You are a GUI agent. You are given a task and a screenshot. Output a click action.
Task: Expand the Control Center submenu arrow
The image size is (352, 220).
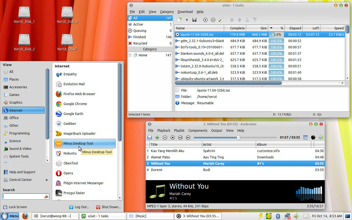pos(47,180)
